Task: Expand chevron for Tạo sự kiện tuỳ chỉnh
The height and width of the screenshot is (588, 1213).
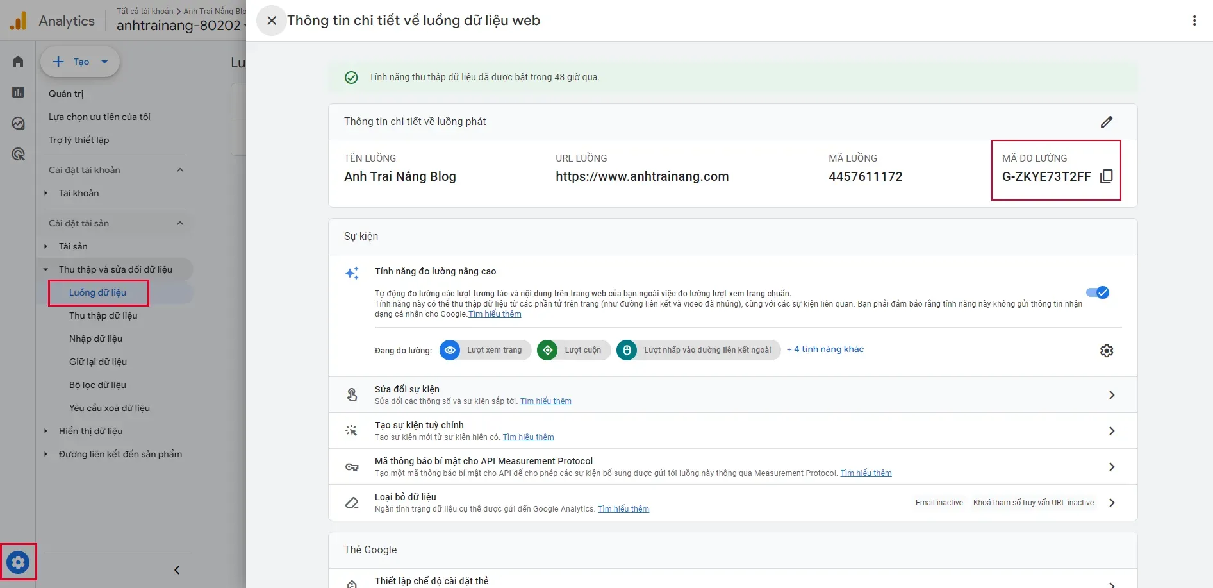Action: [x=1112, y=431]
